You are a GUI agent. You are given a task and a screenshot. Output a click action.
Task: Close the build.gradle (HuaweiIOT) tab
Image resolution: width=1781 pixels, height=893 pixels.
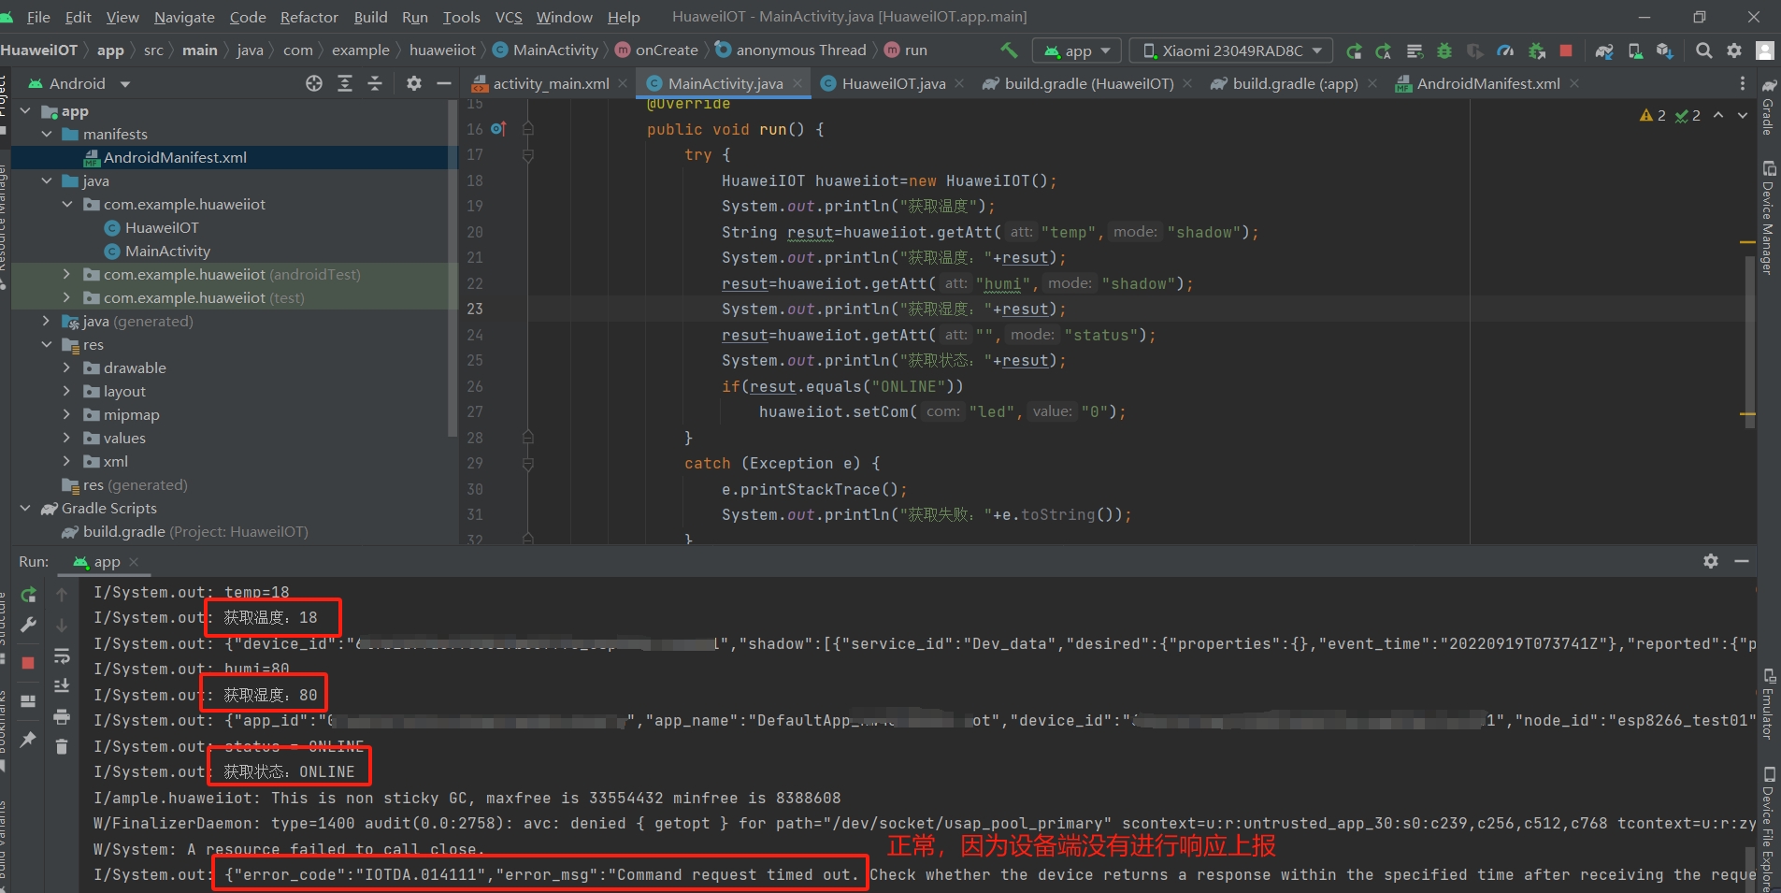[1187, 83]
